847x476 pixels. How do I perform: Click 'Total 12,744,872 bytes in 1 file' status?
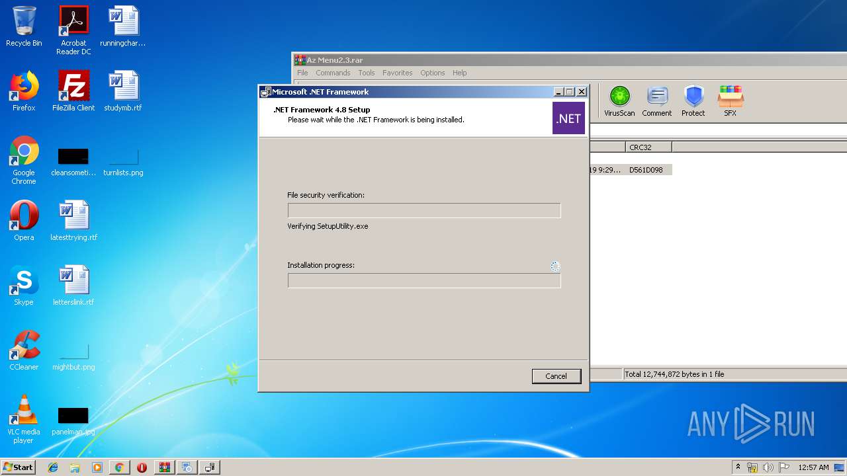pyautogui.click(x=675, y=374)
